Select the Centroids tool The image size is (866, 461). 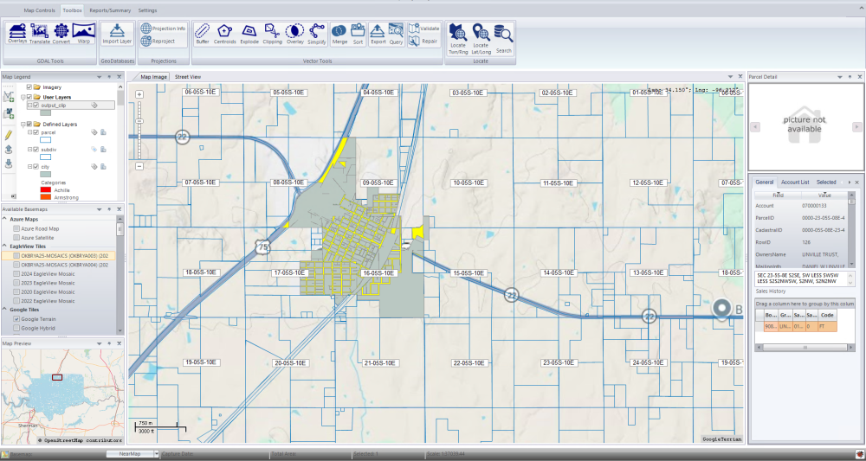(225, 34)
